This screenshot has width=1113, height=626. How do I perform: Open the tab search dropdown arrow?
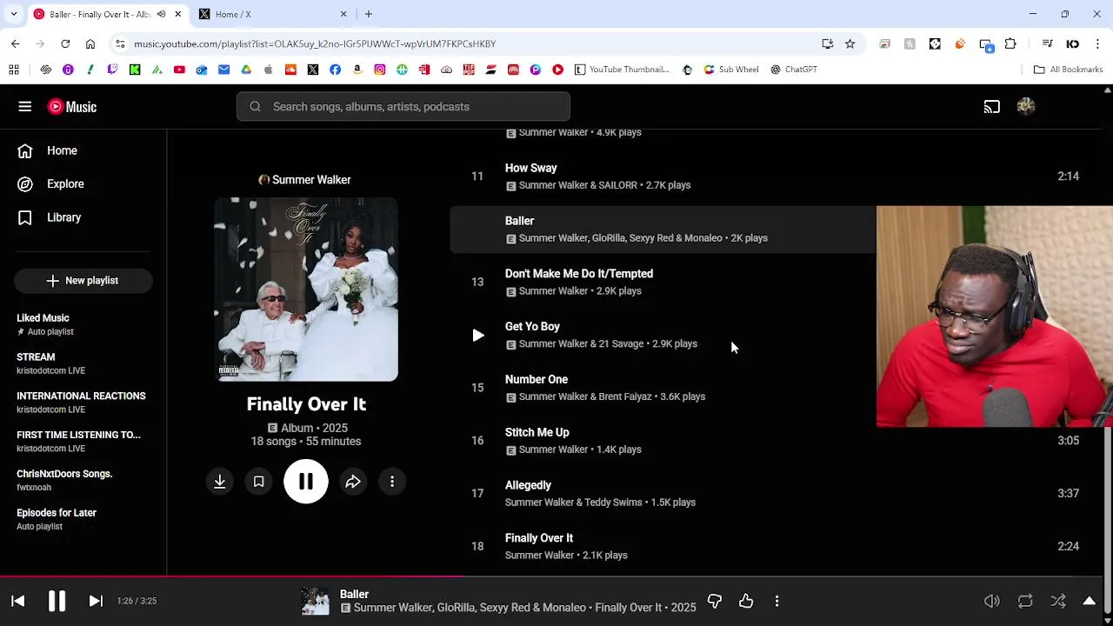(13, 14)
